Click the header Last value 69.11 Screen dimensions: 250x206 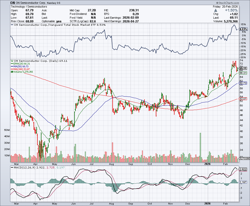tap(234, 18)
